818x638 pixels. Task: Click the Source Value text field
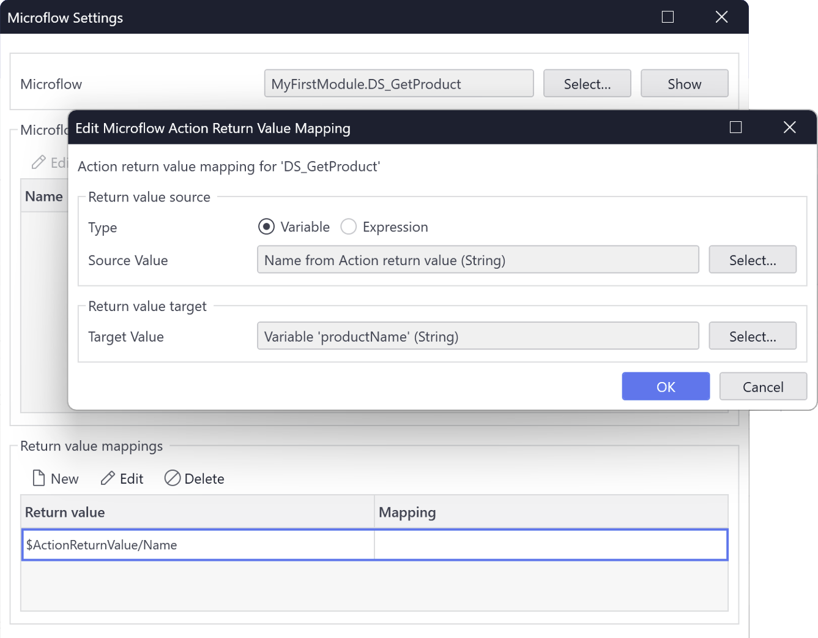tap(477, 260)
